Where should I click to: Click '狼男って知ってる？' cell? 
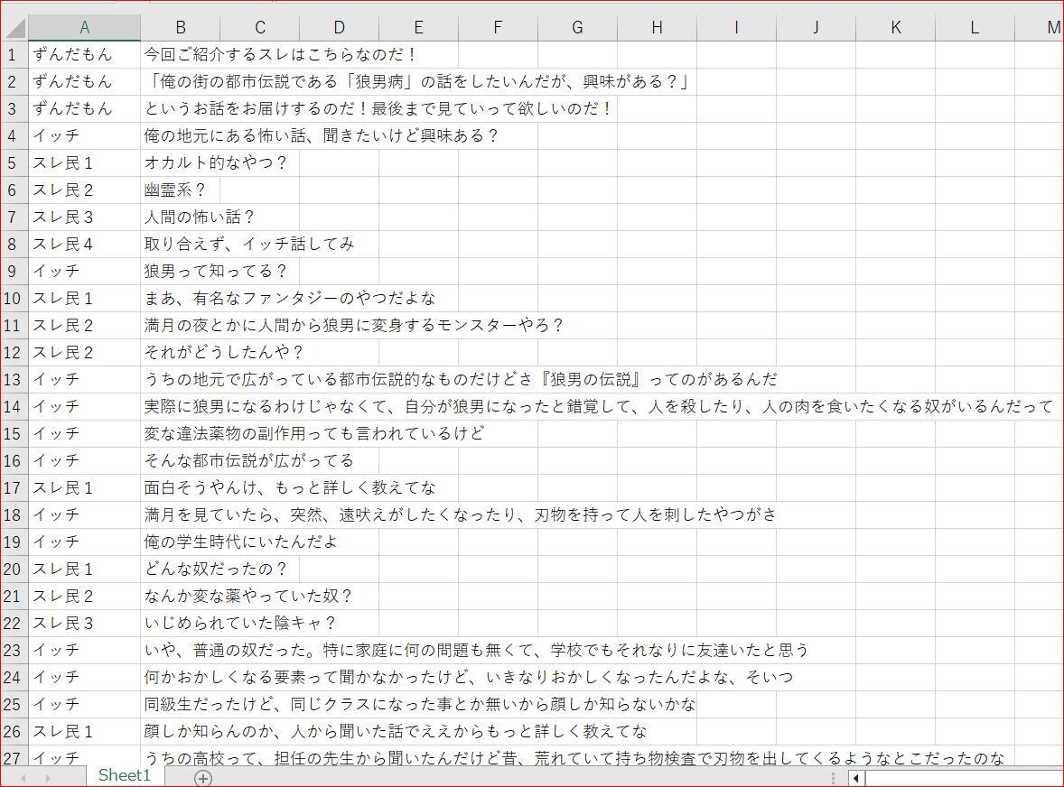[215, 271]
